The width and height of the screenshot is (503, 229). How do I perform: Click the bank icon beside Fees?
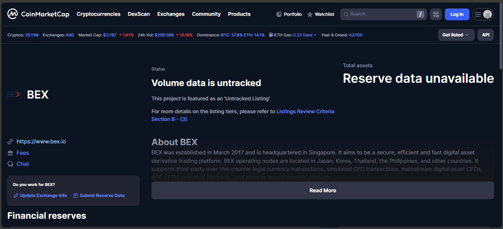click(x=10, y=153)
